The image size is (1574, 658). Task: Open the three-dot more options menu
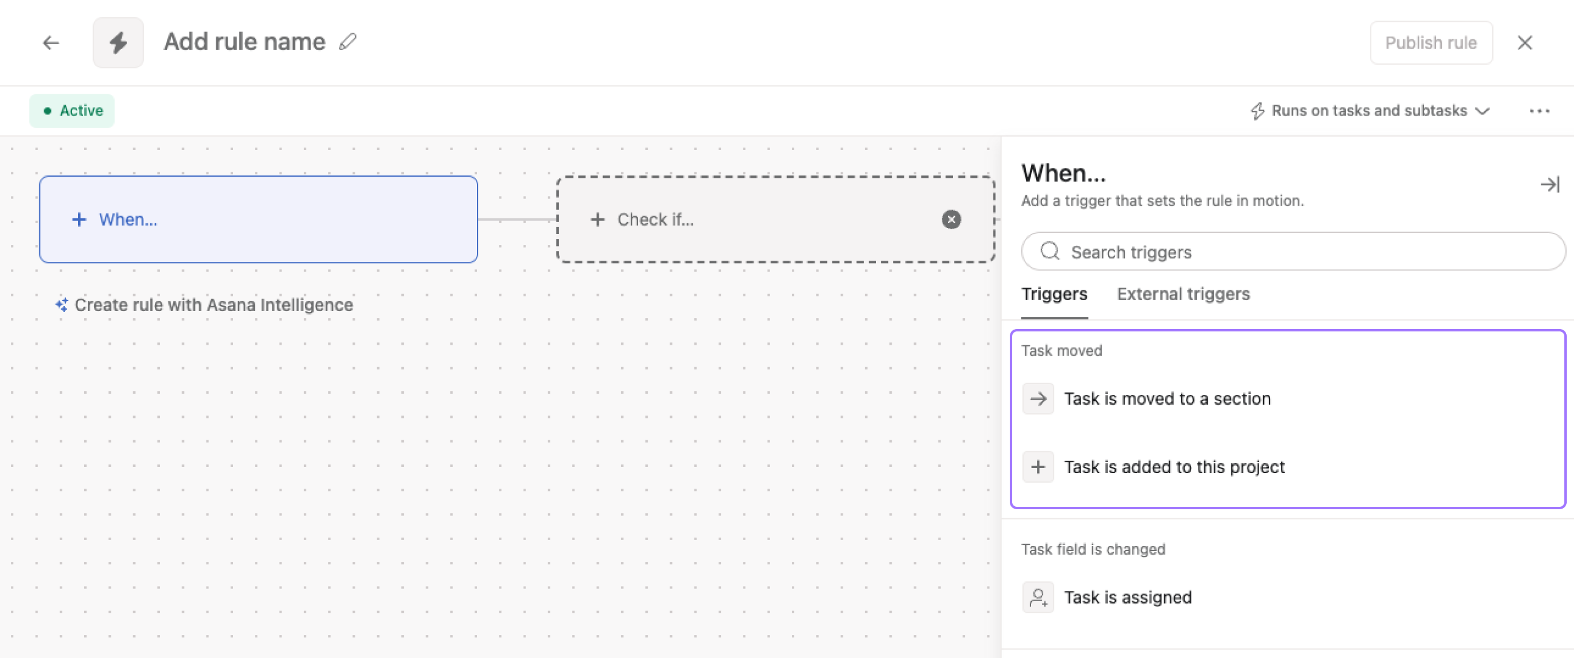point(1538,111)
